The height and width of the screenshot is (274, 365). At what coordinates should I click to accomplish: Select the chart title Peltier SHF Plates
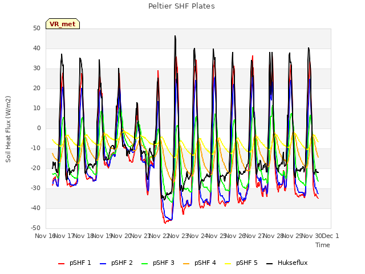tap(181, 6)
